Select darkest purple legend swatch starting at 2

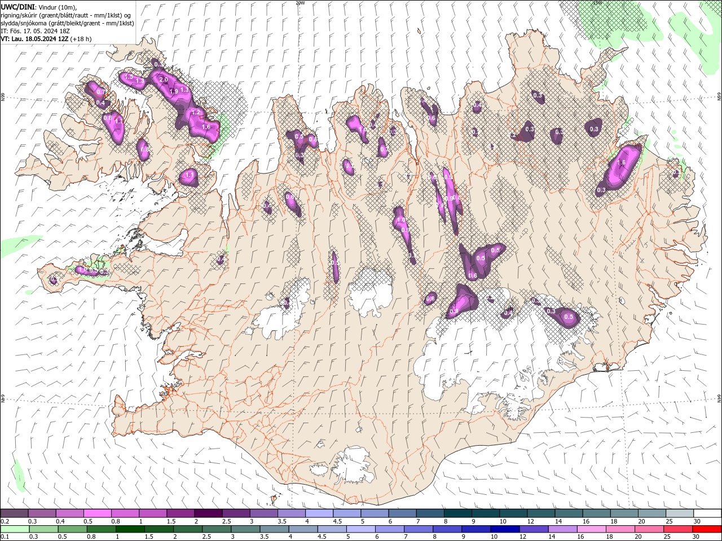[208, 513]
